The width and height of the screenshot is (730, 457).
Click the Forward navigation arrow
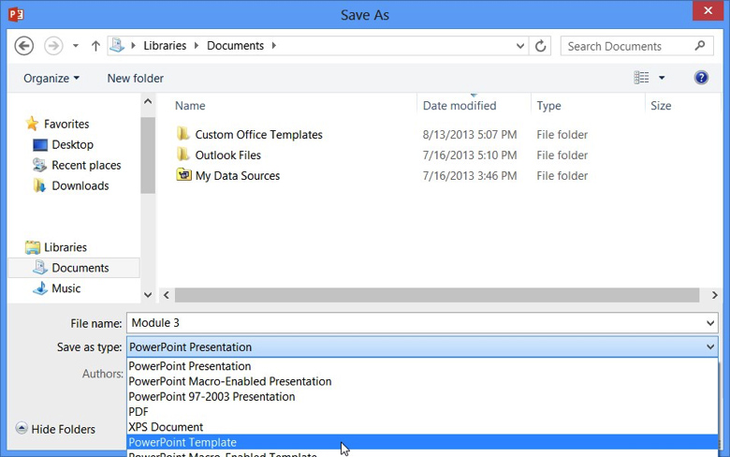click(53, 46)
